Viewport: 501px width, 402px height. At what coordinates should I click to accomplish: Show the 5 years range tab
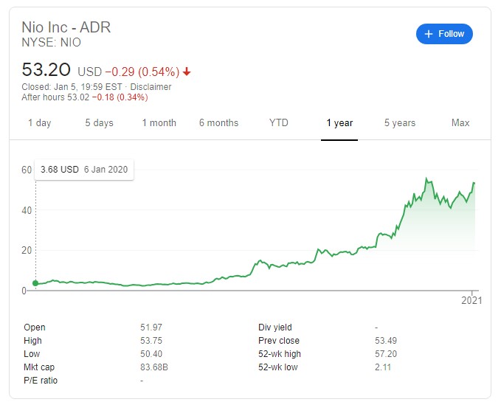[400, 123]
